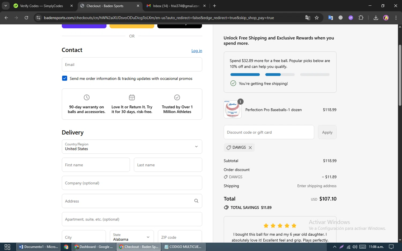
Task: Click the address bar URL
Action: click(159, 18)
